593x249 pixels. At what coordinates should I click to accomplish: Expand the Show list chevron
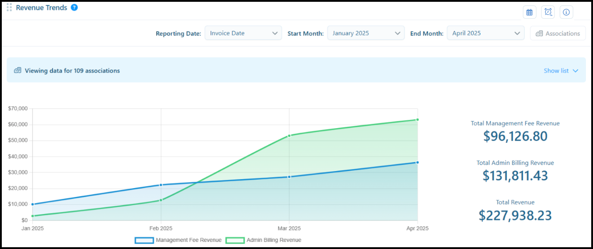576,71
